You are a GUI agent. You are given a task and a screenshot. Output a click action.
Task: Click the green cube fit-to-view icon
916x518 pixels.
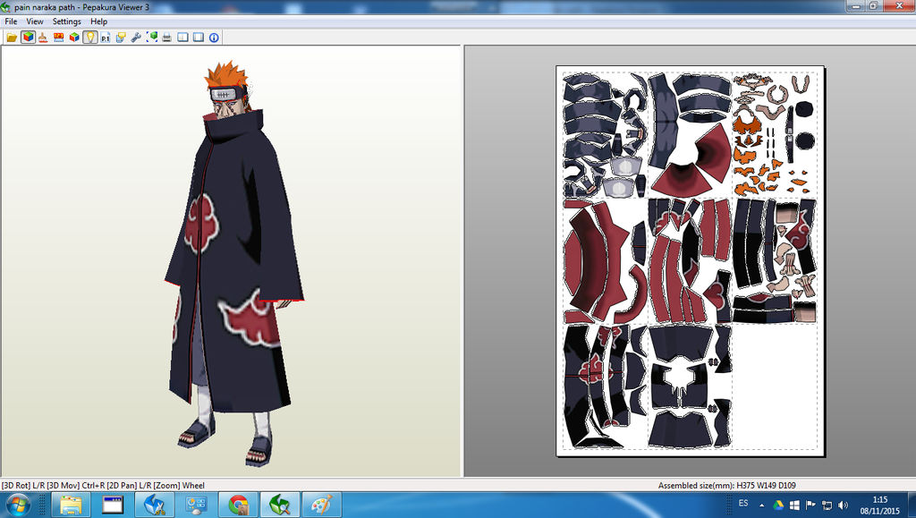click(x=152, y=38)
